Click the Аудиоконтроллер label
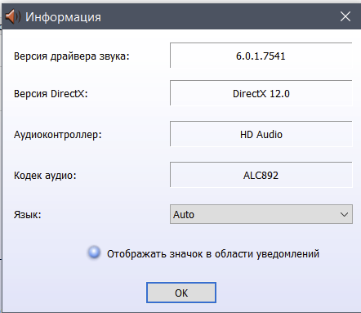Image resolution: width=361 pixels, height=313 pixels. [x=58, y=135]
